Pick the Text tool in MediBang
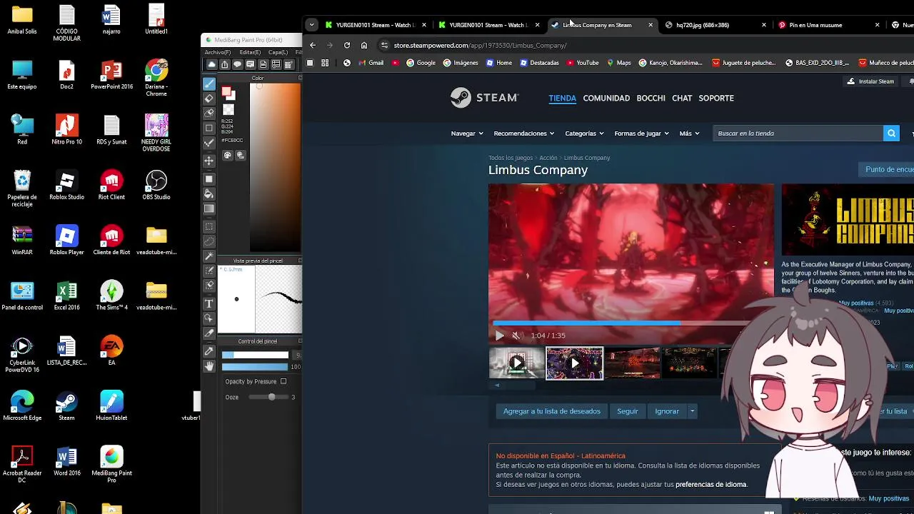This screenshot has width=914, height=514. pyautogui.click(x=209, y=303)
